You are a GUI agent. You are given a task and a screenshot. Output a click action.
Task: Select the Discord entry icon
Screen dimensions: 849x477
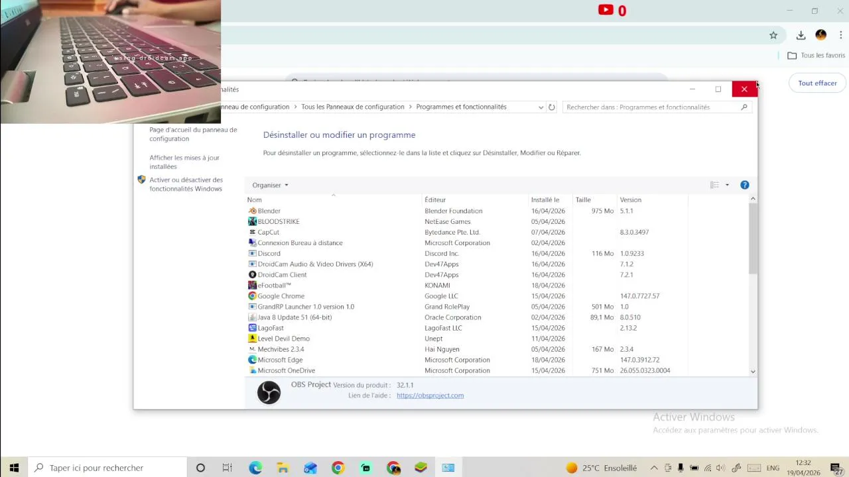click(252, 253)
